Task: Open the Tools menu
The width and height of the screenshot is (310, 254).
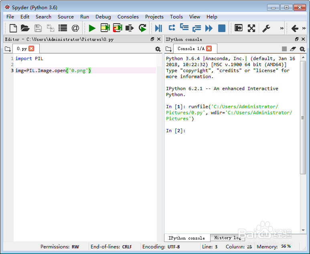Action: pos(176,17)
